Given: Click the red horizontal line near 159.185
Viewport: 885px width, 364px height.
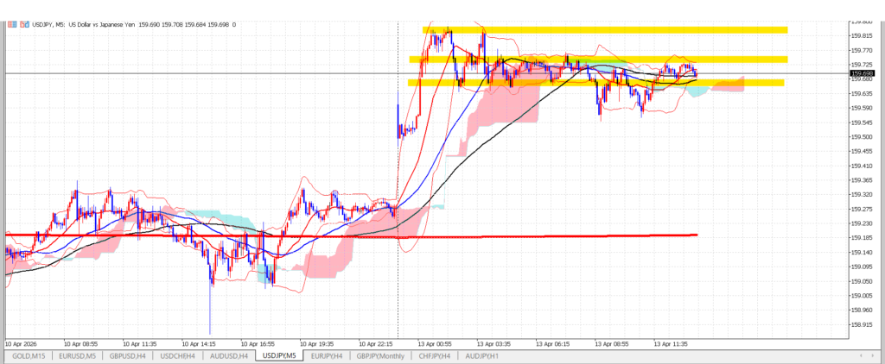Looking at the screenshot, I should [519, 235].
